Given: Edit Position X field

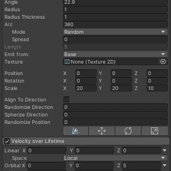Looking at the screenshot, I should tap(86, 73).
